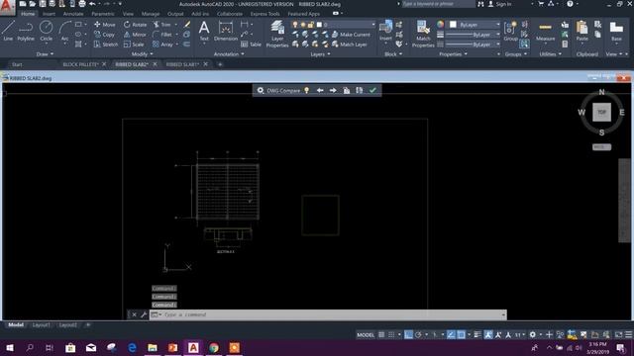Exit DWG Compare with green checkmark
This screenshot has height=356, width=634.
click(x=372, y=90)
